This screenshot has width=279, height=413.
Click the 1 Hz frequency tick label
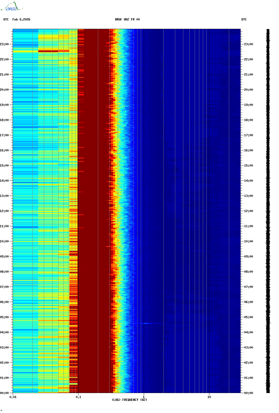tap(144, 397)
